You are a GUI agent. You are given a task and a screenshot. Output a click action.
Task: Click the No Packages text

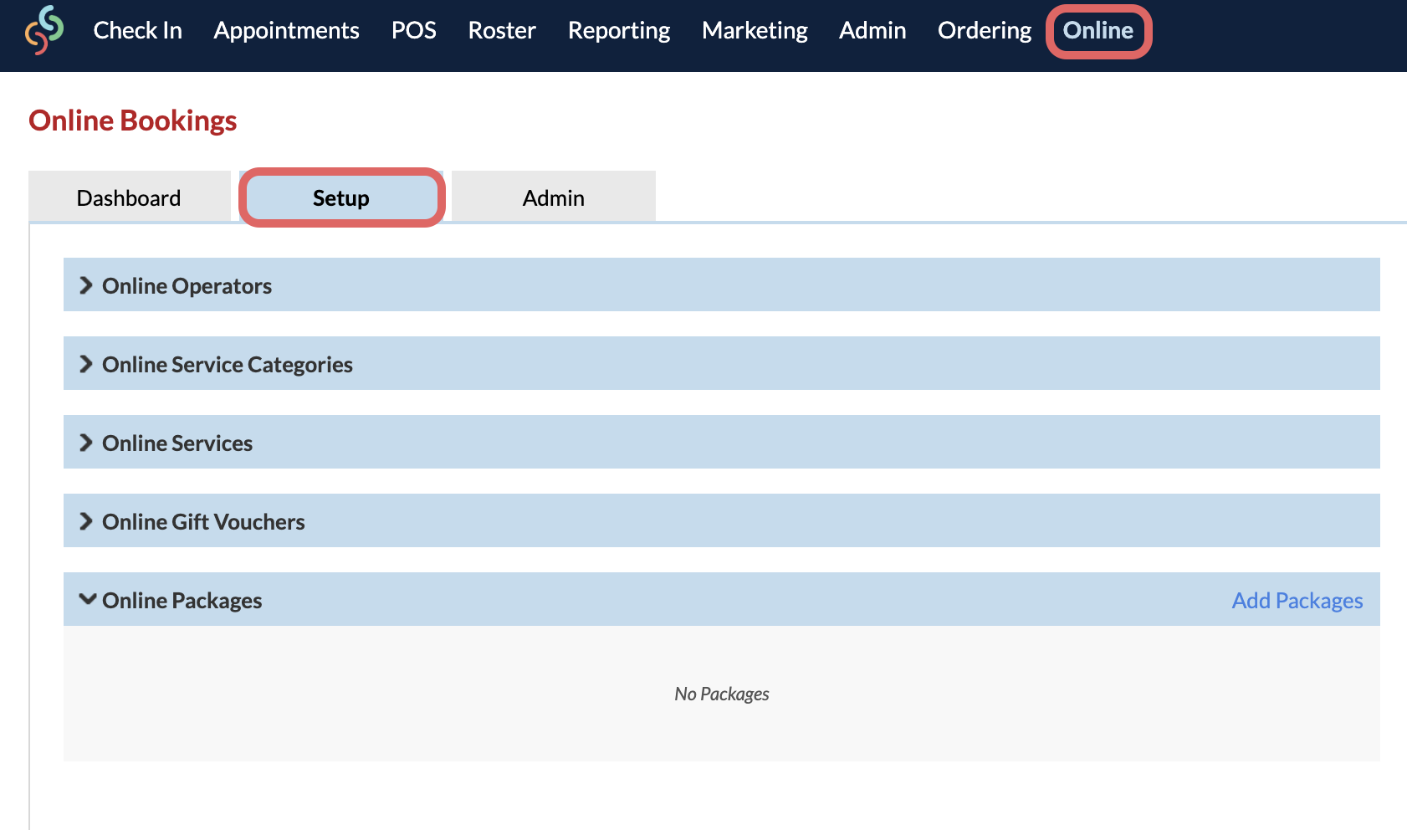tap(722, 694)
